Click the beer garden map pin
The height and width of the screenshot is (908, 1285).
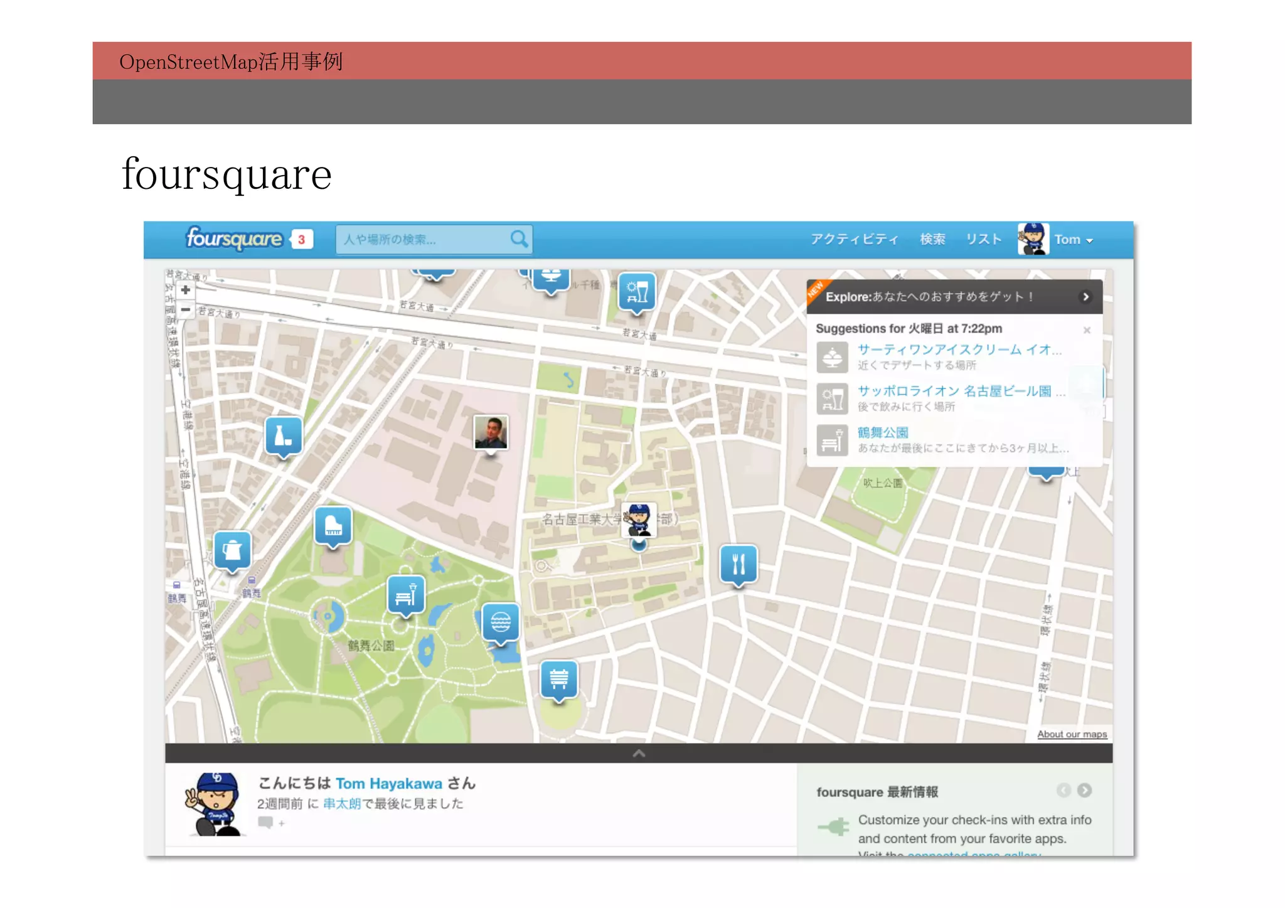[637, 293]
